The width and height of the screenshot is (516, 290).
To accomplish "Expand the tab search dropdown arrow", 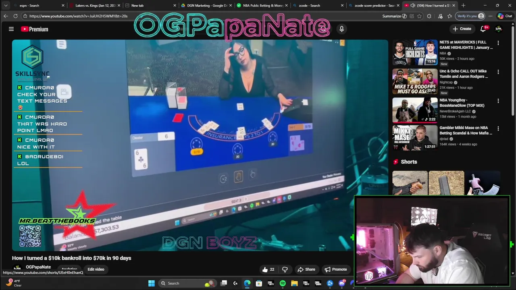I will [x=6, y=6].
